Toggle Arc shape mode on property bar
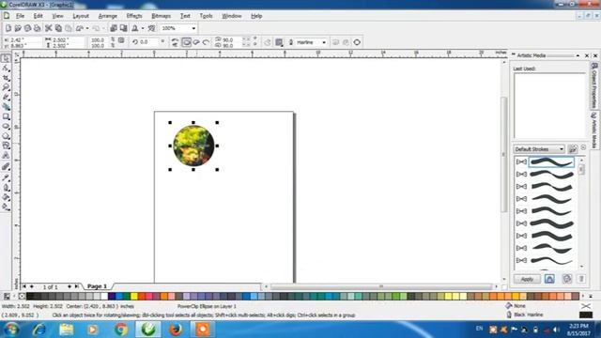 [x=207, y=42]
